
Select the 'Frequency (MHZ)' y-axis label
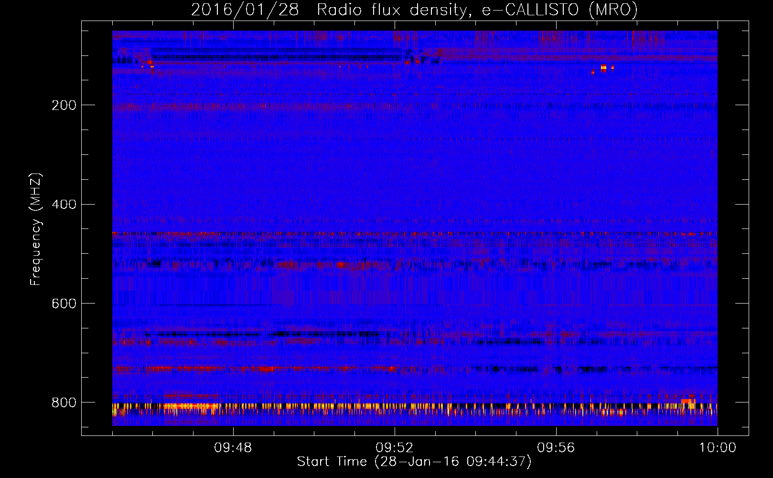point(36,229)
